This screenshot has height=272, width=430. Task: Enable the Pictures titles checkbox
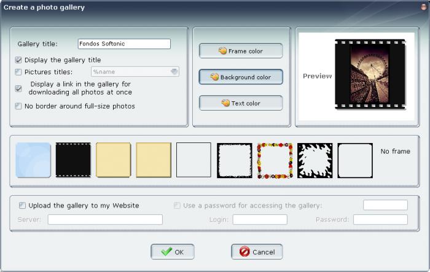click(18, 72)
